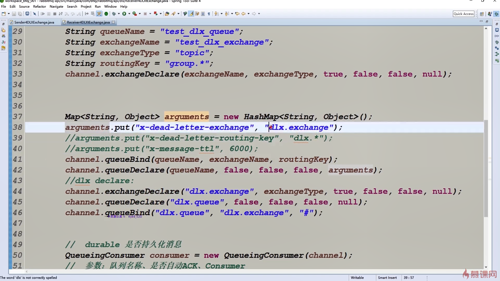Toggle Mark Occurrences highlighter button
The width and height of the screenshot is (500, 281).
click(x=191, y=14)
